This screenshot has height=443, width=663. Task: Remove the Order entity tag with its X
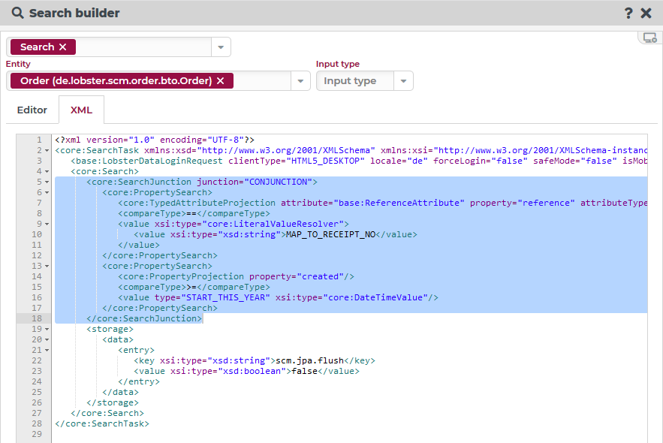point(220,81)
